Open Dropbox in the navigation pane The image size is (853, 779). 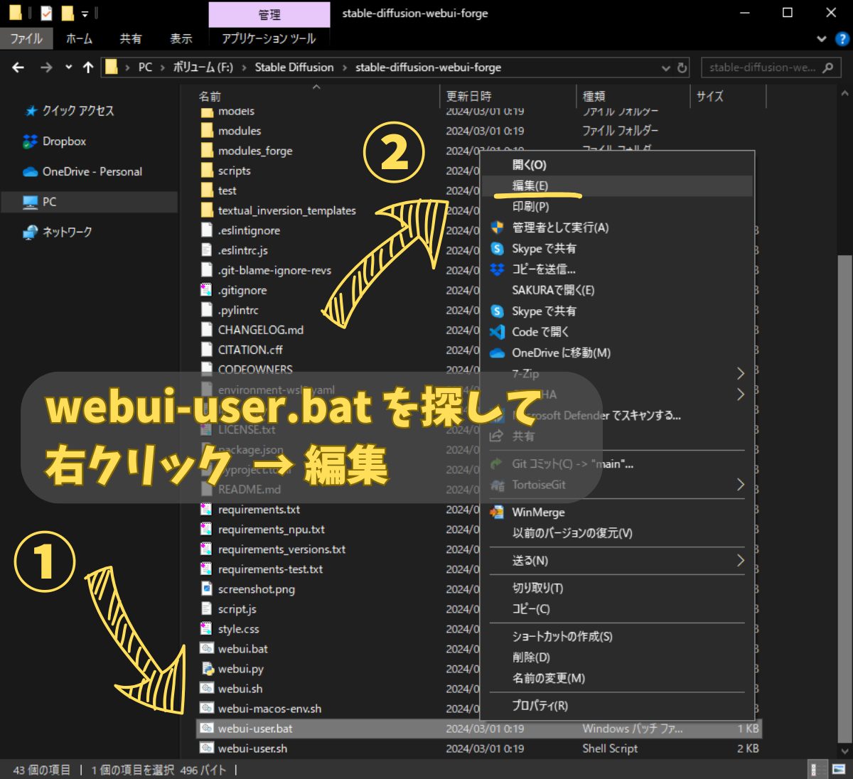click(64, 141)
